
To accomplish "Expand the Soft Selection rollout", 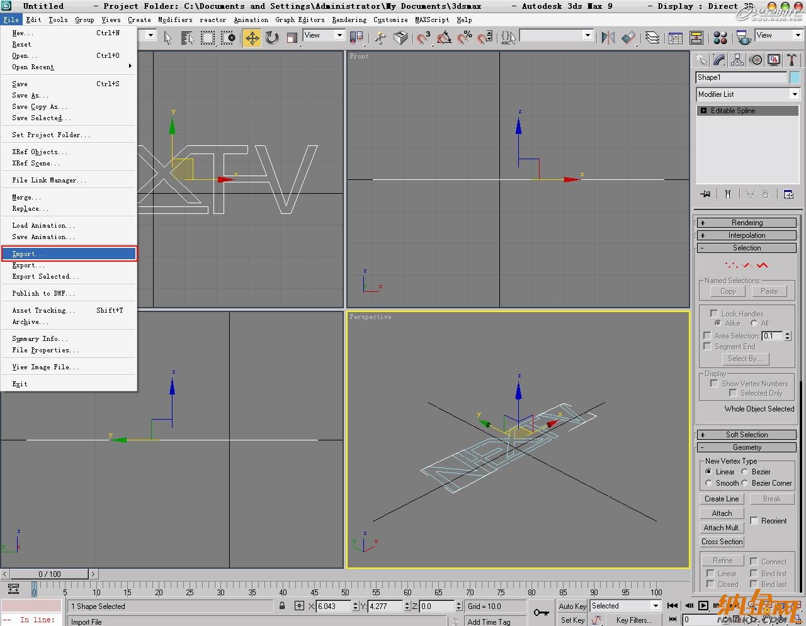I will pos(747,435).
